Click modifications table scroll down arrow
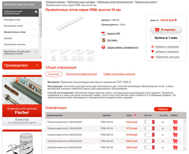 pos(184,149)
